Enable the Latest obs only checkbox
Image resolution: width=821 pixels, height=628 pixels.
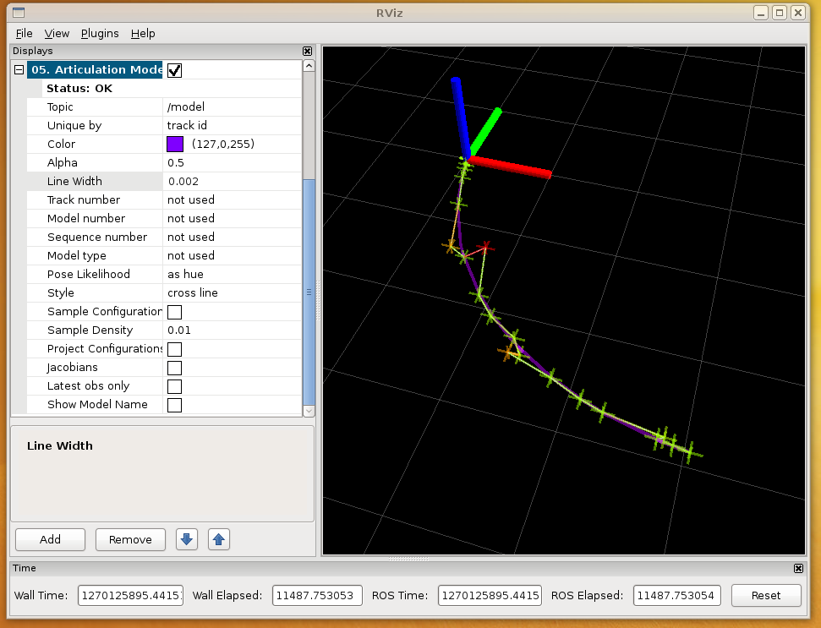click(174, 386)
